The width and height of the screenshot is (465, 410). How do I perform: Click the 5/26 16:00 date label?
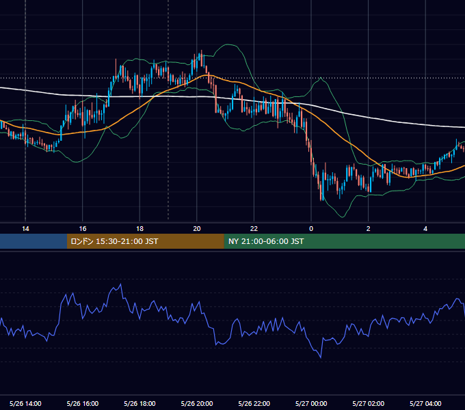83,403
